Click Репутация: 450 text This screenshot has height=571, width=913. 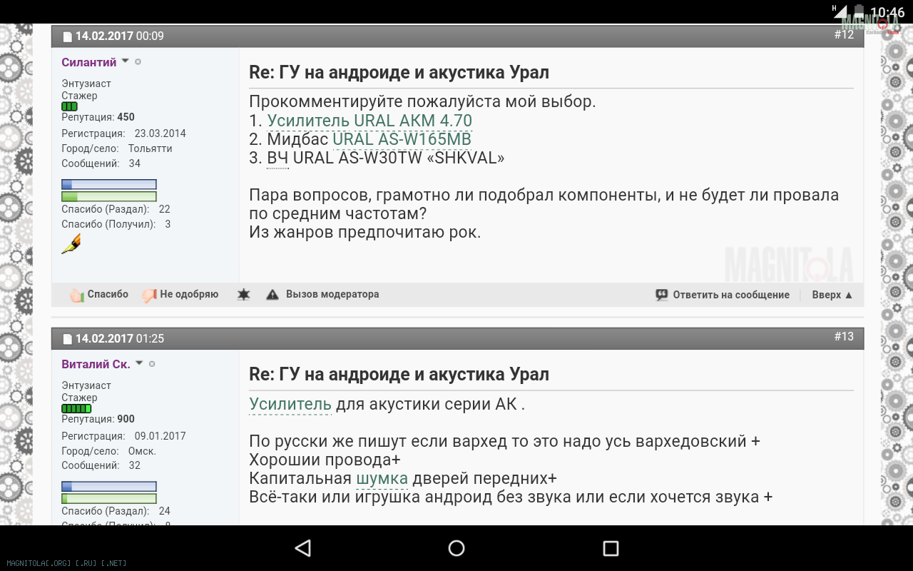coord(98,117)
